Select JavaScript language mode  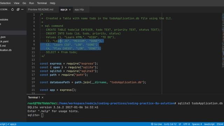(x=209, y=124)
